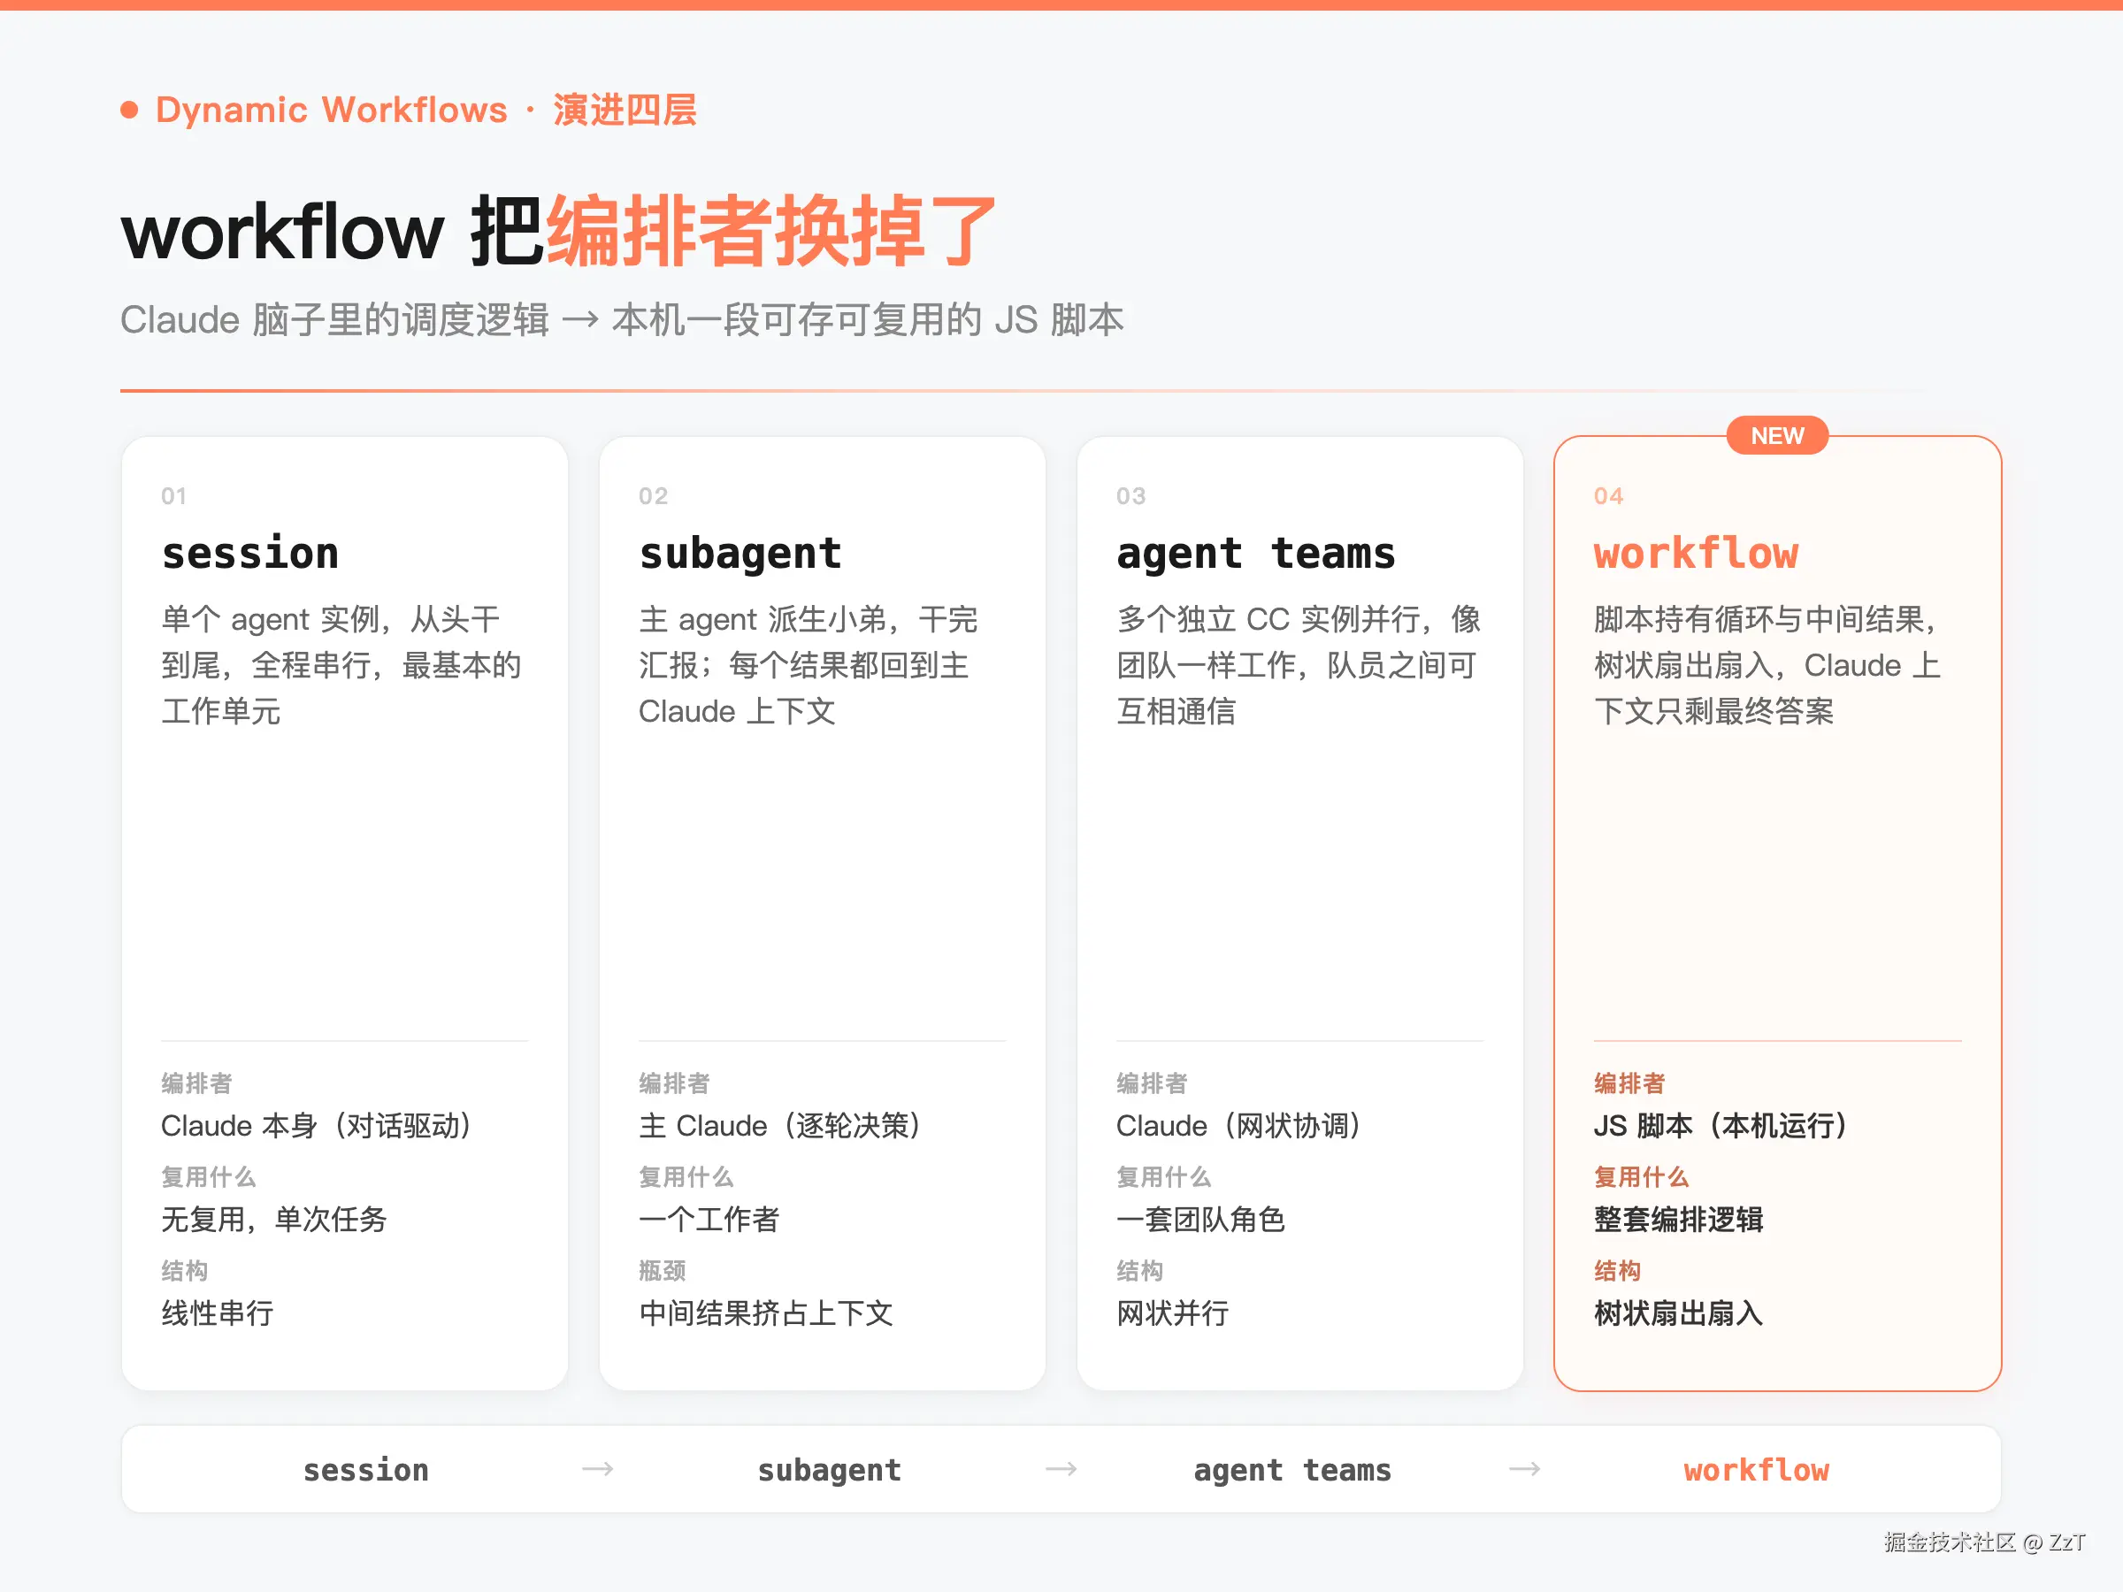Click "编排者" label in the session card
Image resolution: width=2123 pixels, height=1592 pixels.
coord(196,1083)
